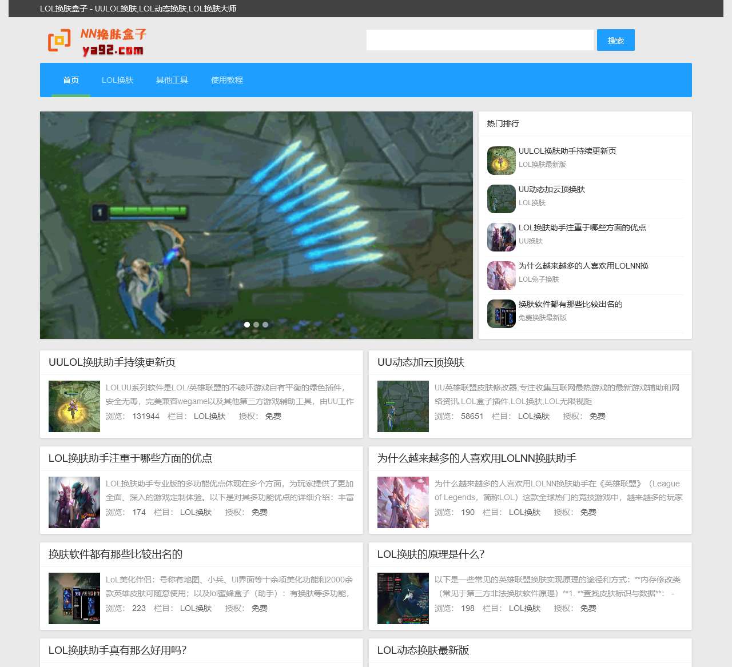Click the 搜索 search button
The image size is (732, 667).
[616, 40]
